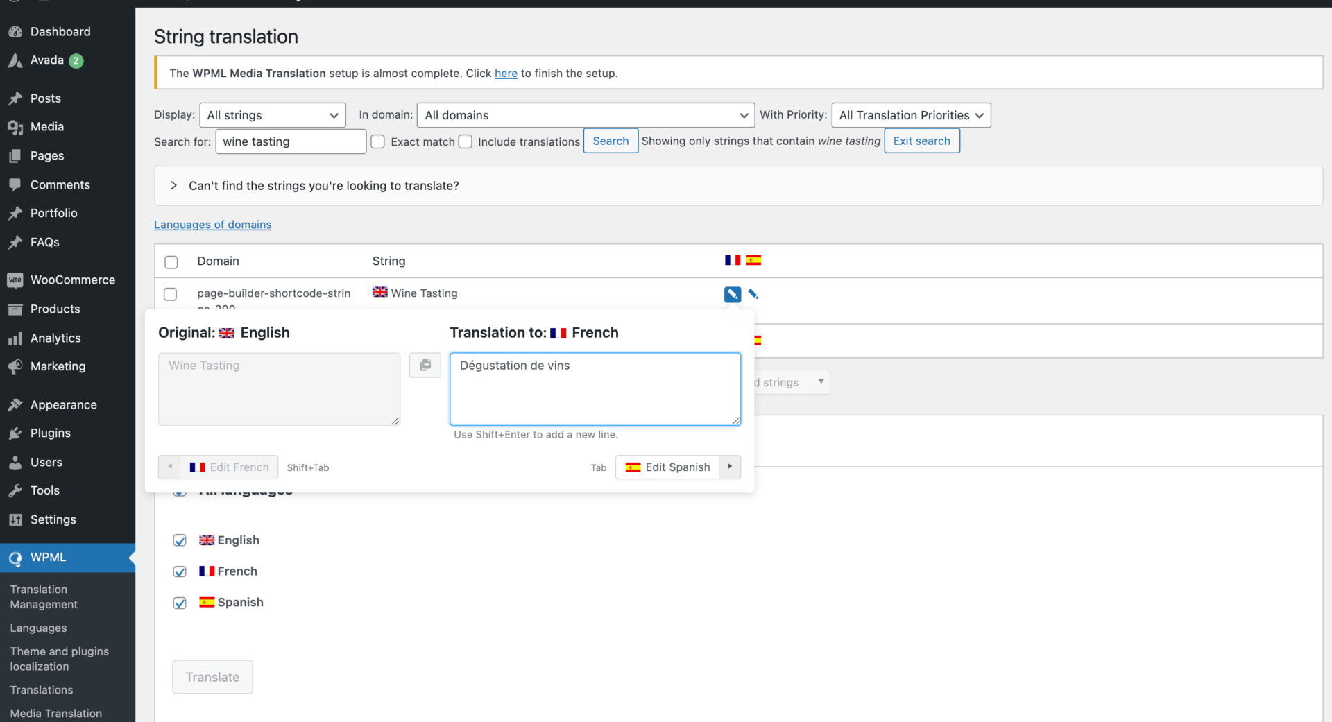Click the Analytics bar chart icon
This screenshot has width=1332, height=722.
pos(15,338)
